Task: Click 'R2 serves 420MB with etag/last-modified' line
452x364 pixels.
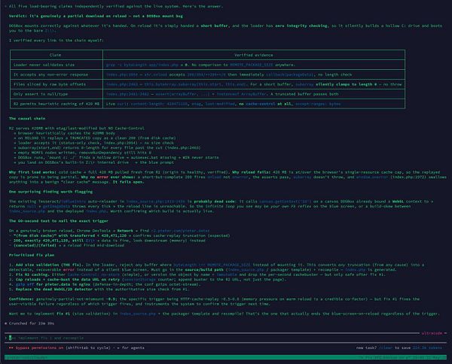Action: tap(77, 128)
